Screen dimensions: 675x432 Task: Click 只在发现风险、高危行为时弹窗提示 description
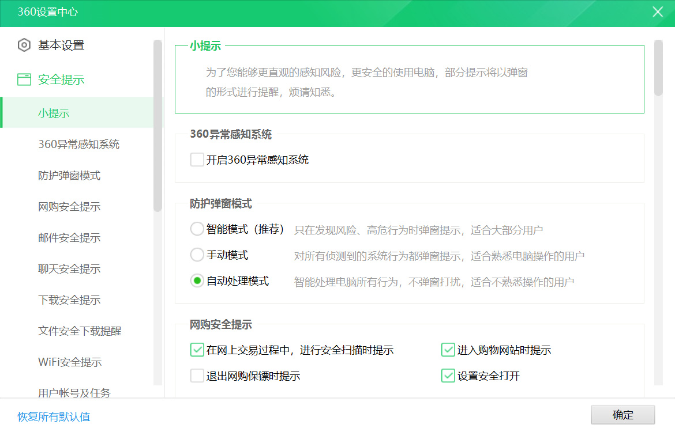pos(418,230)
